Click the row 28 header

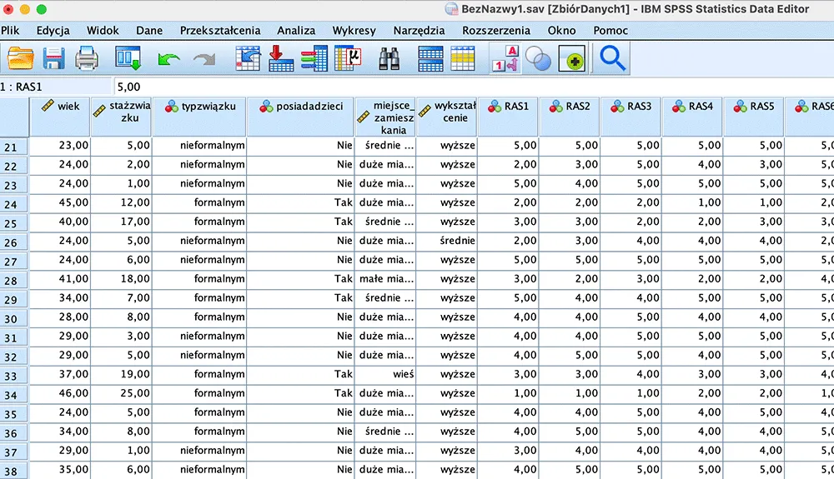(x=14, y=280)
